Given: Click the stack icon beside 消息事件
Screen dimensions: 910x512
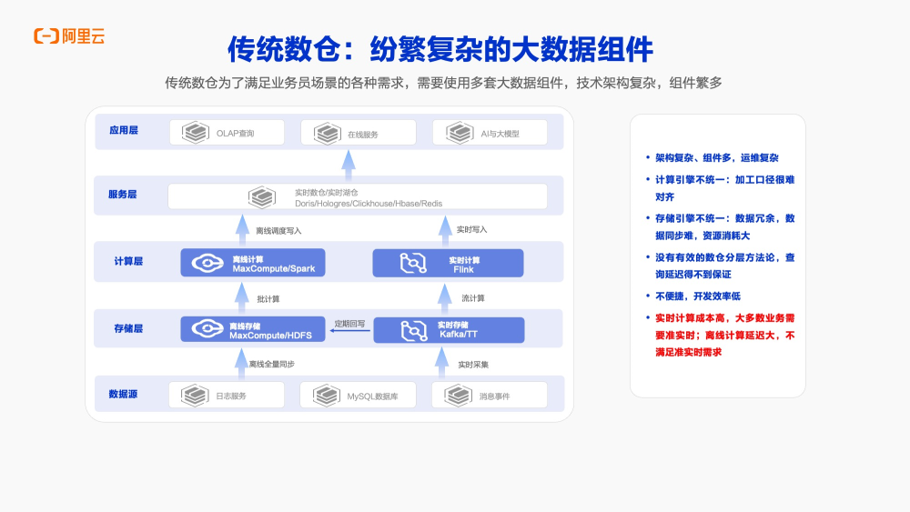Looking at the screenshot, I should (459, 396).
